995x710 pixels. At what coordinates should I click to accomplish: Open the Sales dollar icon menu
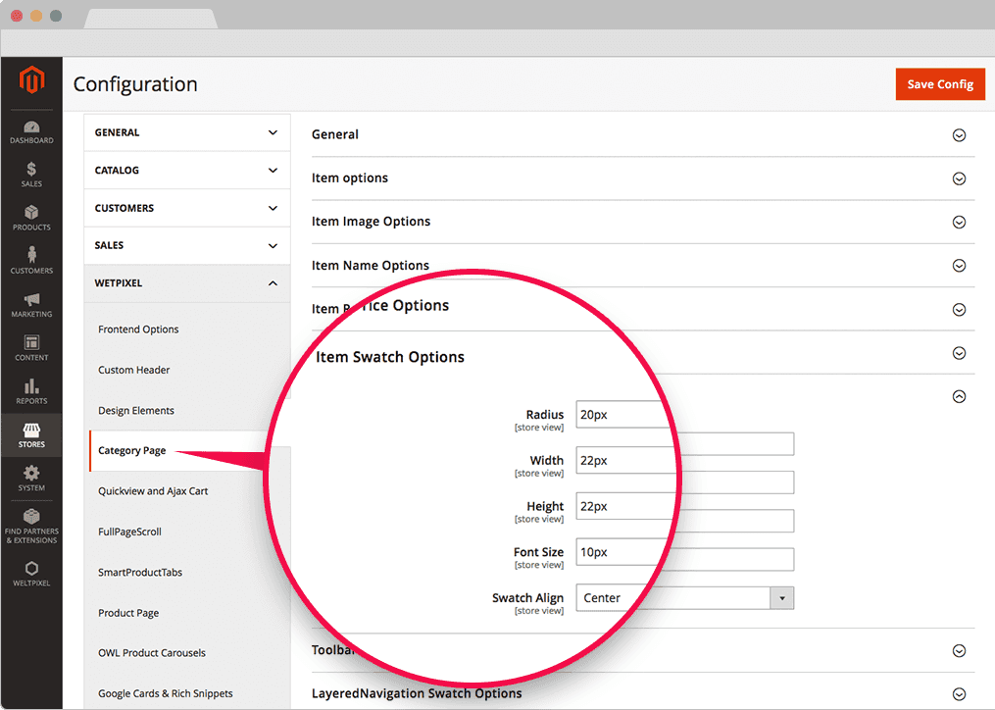[31, 176]
